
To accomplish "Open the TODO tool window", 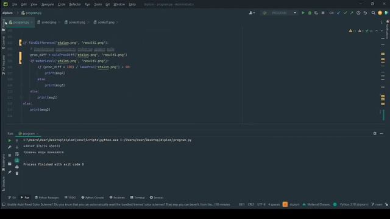I will pos(70,197).
